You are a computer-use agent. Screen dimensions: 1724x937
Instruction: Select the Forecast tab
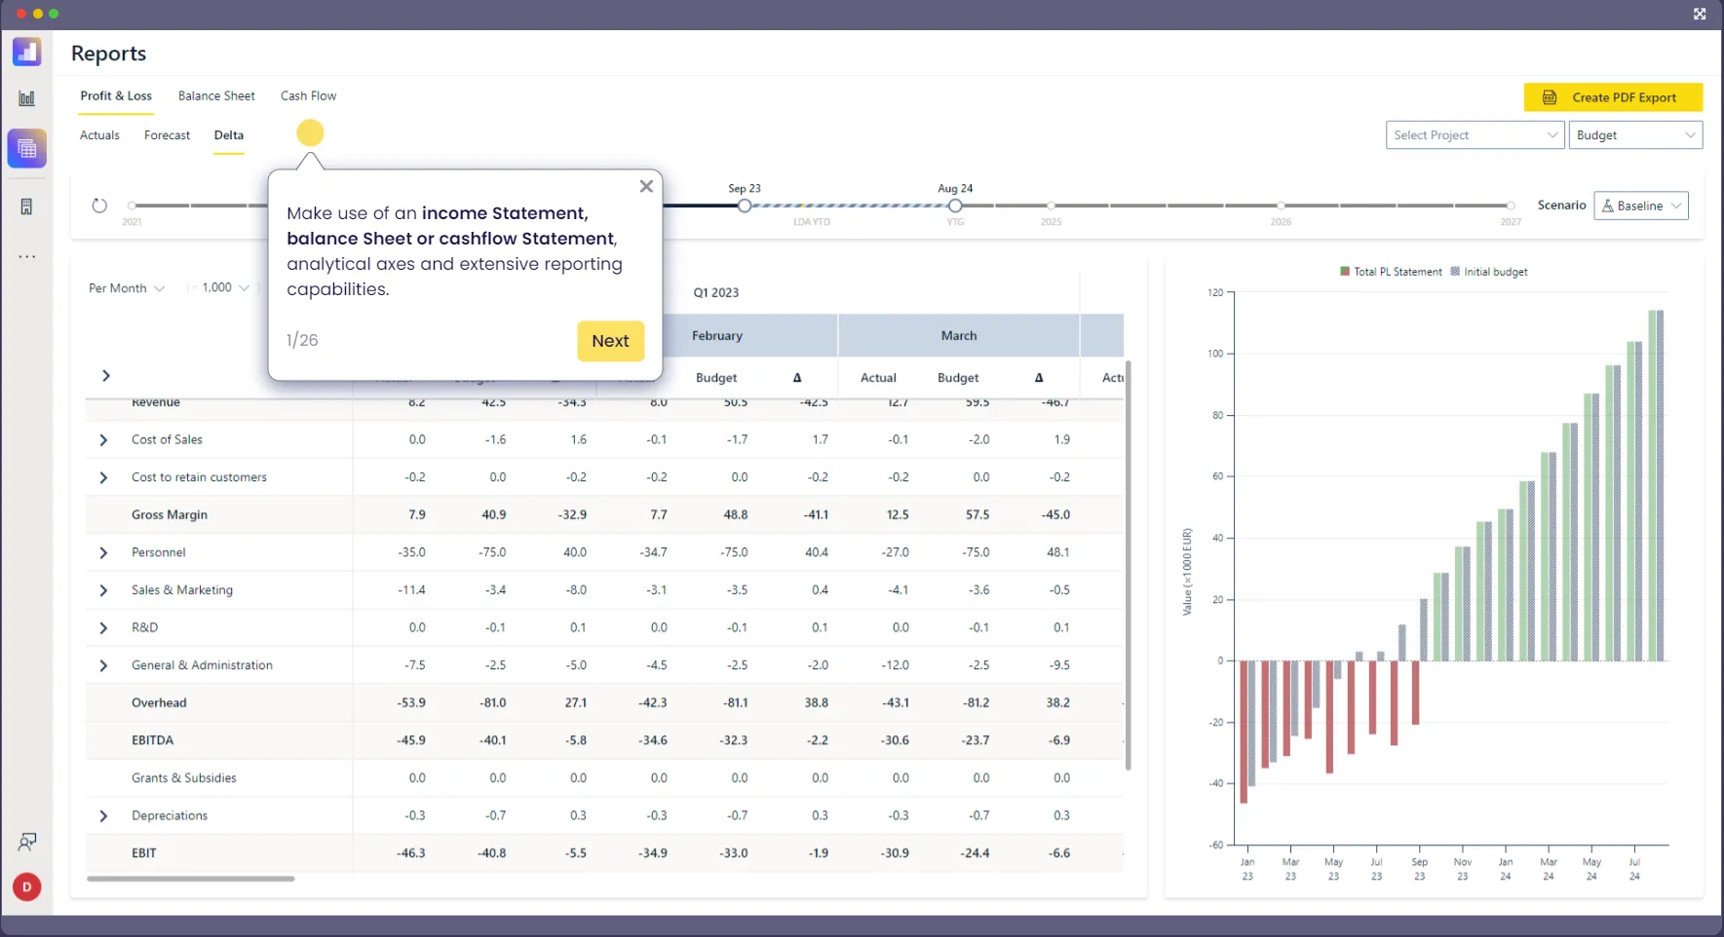[167, 135]
